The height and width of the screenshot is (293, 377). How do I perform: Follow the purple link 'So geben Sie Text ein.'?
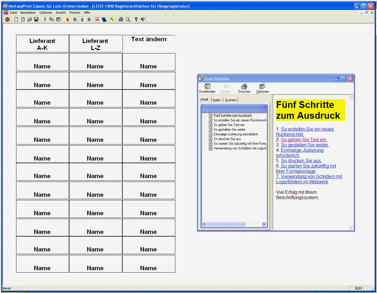coord(304,140)
